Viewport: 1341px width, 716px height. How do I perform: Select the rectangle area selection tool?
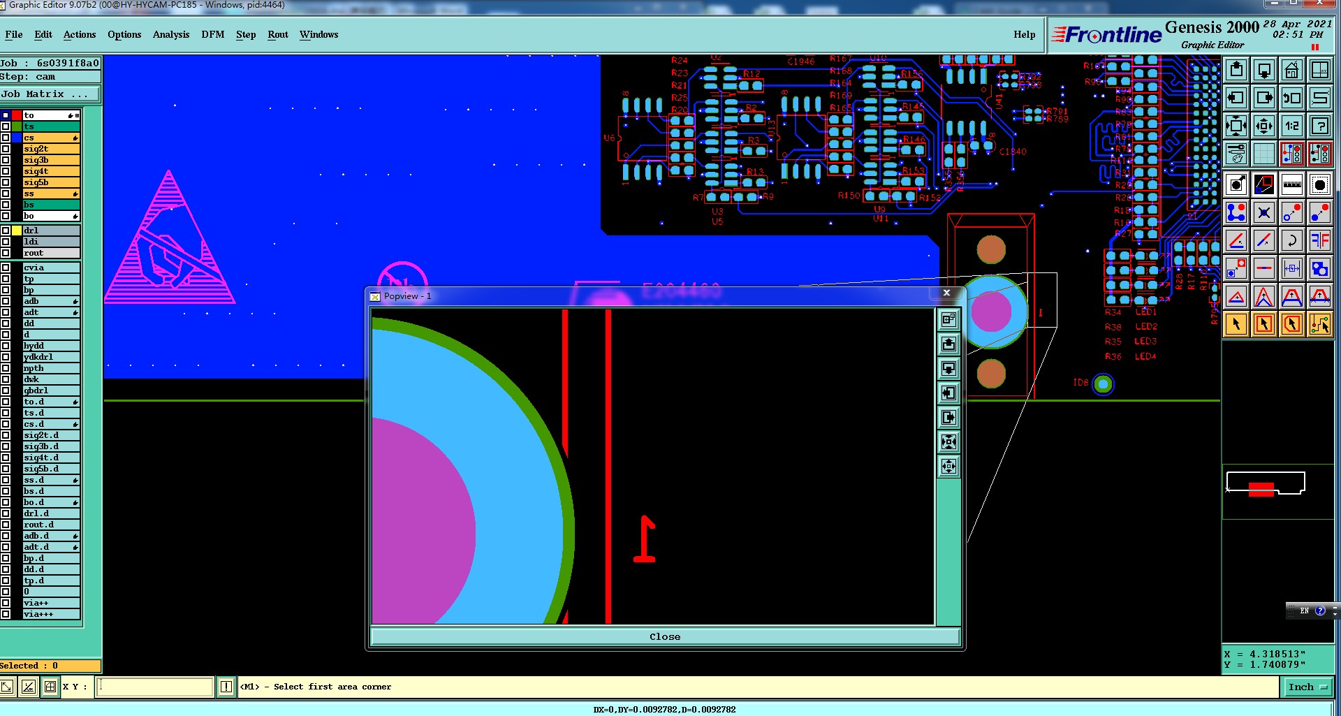(1264, 324)
